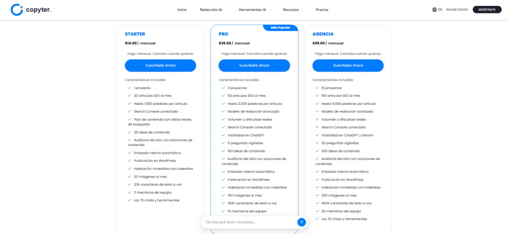The image size is (507, 234).
Task: Go to the Inicio page
Action: click(x=182, y=10)
